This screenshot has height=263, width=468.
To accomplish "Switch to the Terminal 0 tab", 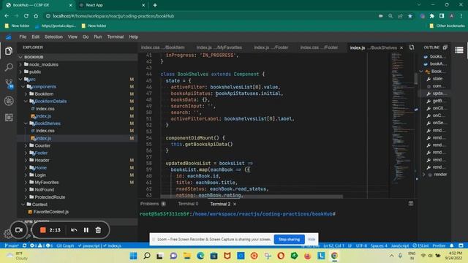I will pos(188,204).
